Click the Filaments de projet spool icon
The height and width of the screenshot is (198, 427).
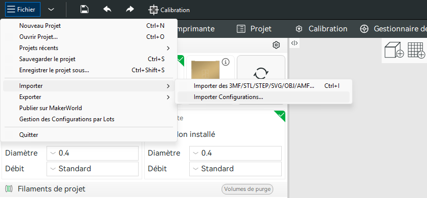(x=9, y=189)
